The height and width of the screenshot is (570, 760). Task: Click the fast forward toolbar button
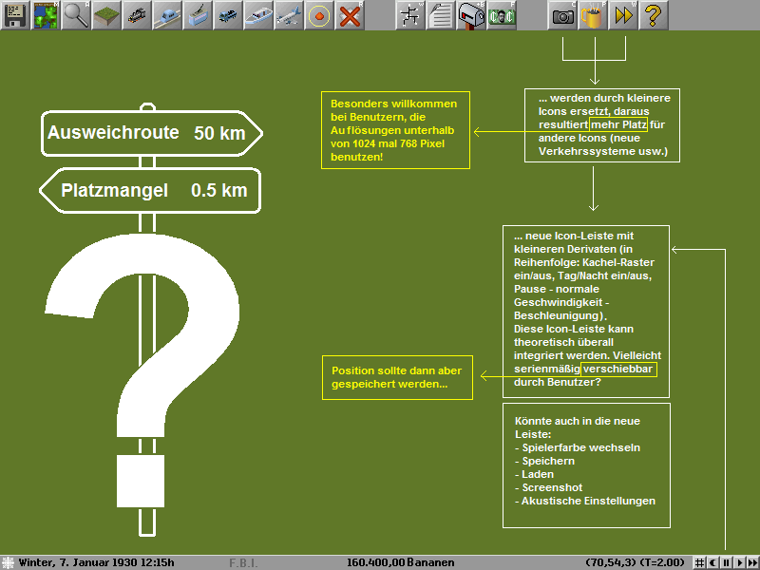[623, 15]
